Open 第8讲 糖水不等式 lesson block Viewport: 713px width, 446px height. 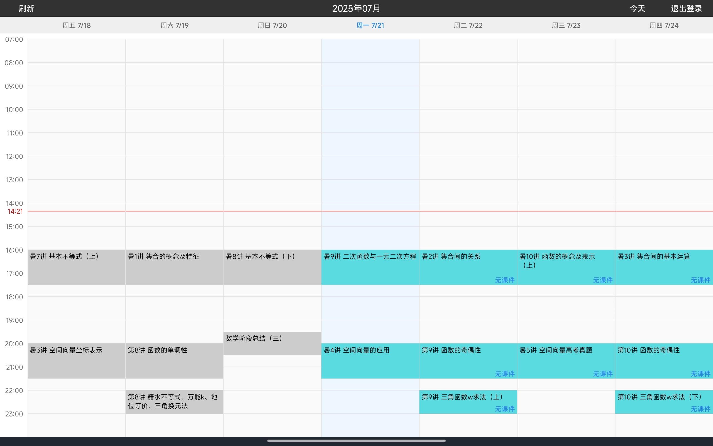pos(174,401)
